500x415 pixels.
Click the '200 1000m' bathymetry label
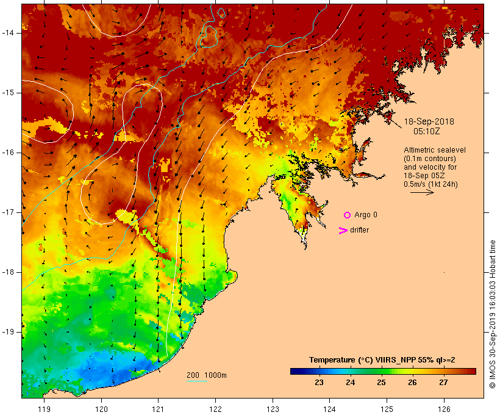click(207, 375)
